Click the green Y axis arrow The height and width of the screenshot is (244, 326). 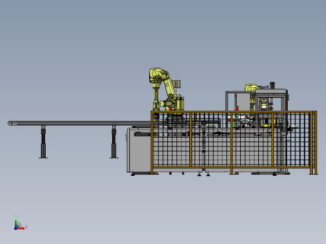(x=16, y=223)
